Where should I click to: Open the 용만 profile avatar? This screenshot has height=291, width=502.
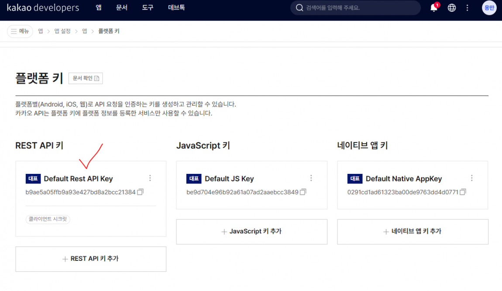pos(489,8)
